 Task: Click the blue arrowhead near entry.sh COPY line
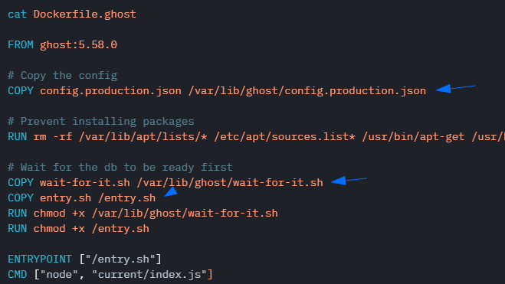171,191
